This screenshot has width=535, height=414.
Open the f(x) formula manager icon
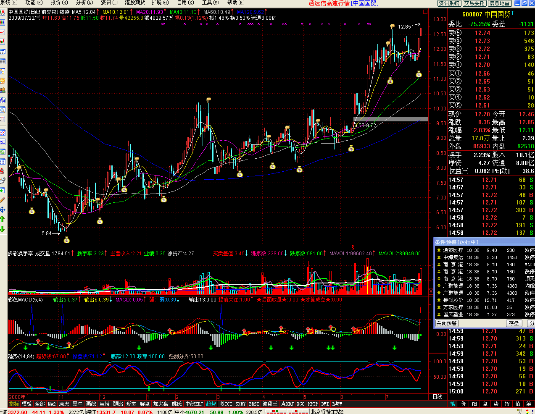[3, 100]
